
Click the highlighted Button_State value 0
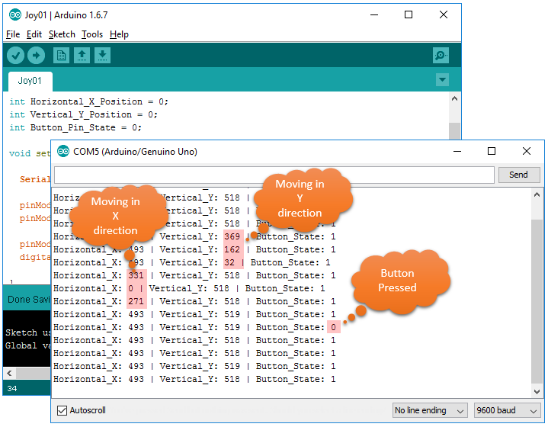pos(333,327)
